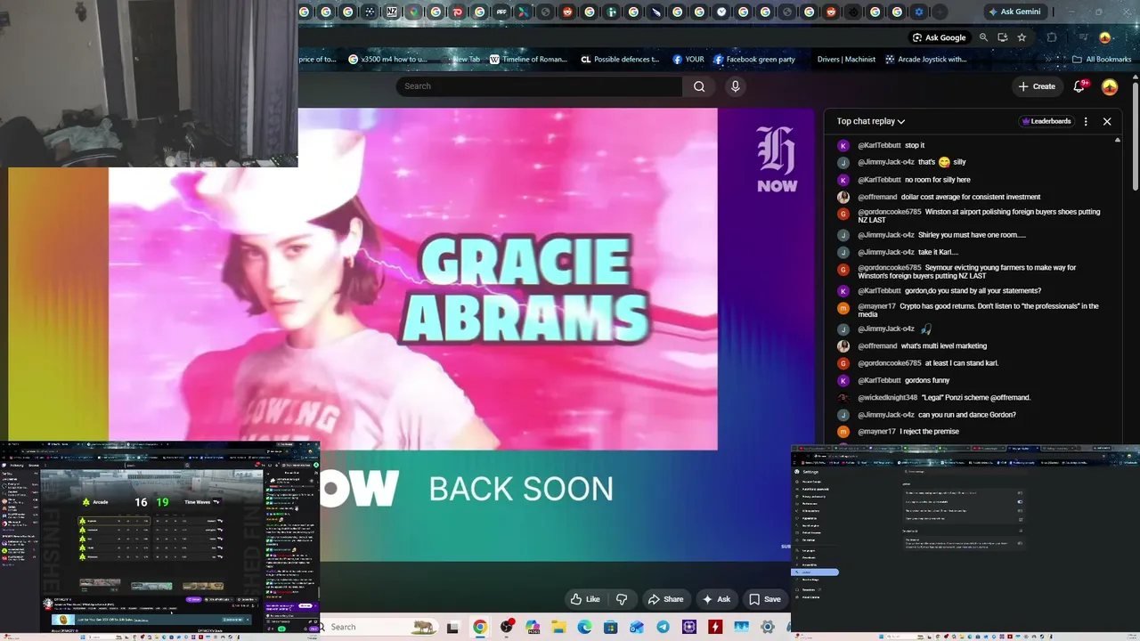The height and width of the screenshot is (641, 1140).
Task: Open the 'YOUR' Facebook bookmark
Action: pyautogui.click(x=688, y=60)
